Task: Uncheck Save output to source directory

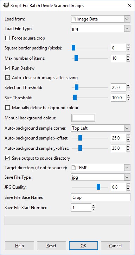Action: click(x=7, y=158)
